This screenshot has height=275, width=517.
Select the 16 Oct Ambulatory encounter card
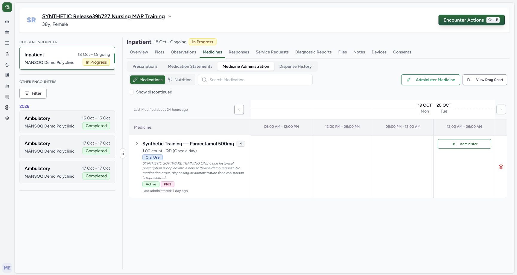[67, 122]
